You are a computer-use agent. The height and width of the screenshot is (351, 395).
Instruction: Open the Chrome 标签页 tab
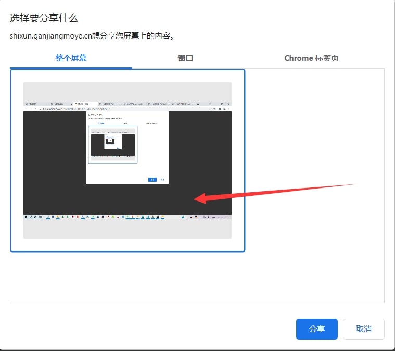coord(311,58)
